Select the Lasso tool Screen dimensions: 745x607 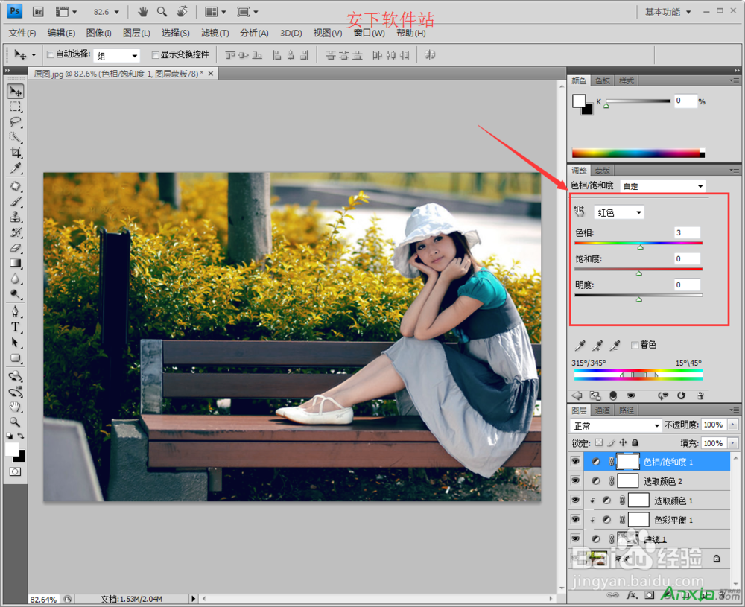point(15,122)
